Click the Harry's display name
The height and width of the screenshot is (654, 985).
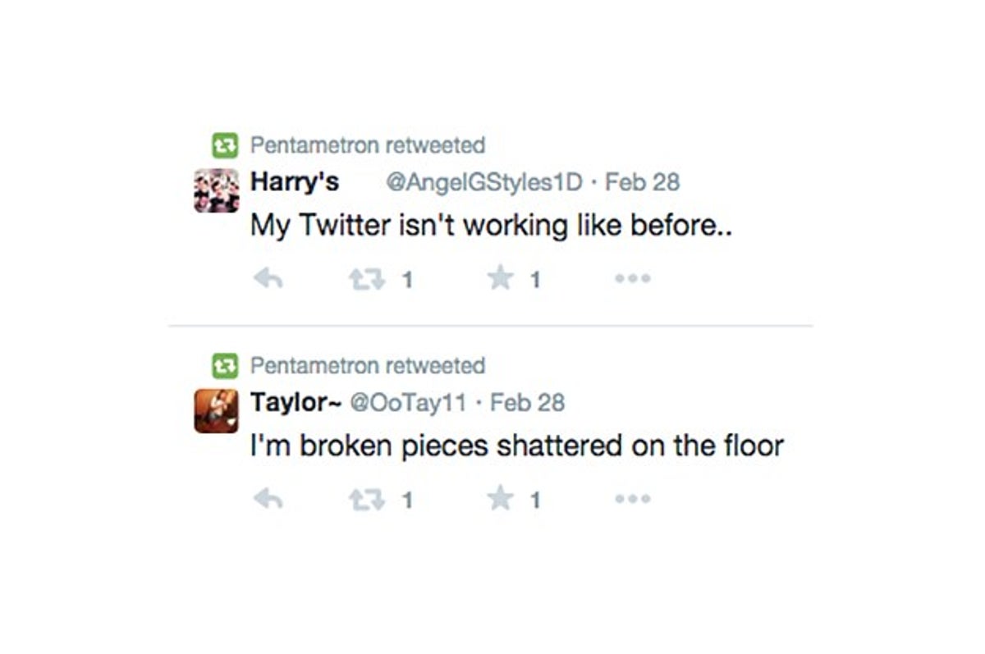click(x=294, y=181)
